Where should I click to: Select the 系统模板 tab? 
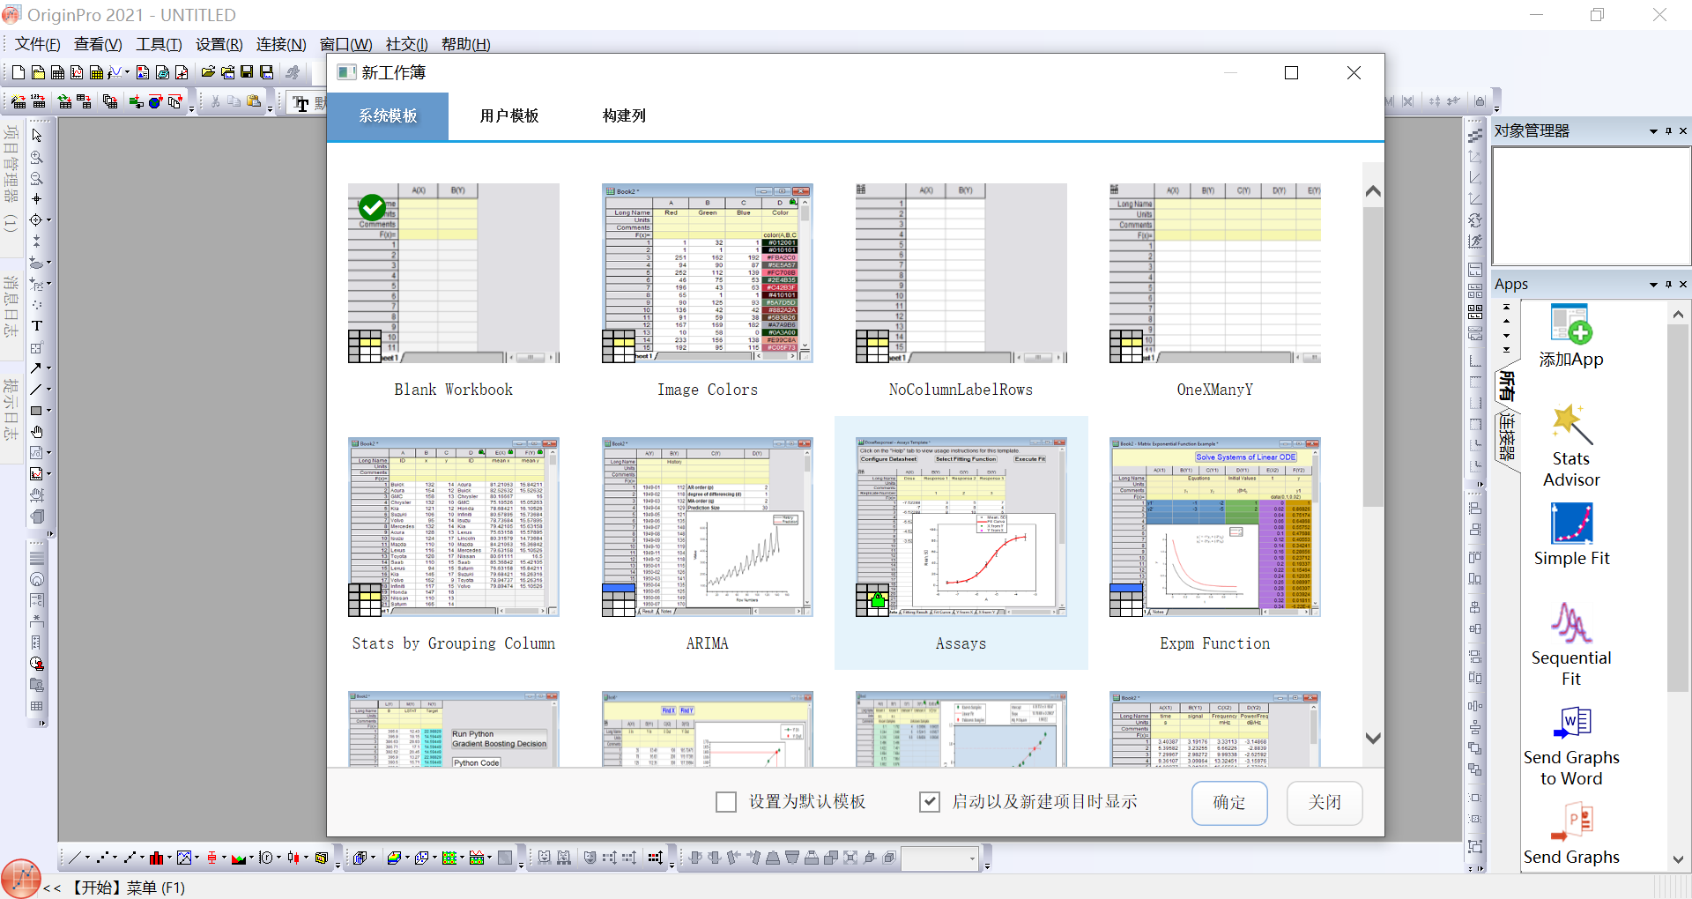coord(388,115)
